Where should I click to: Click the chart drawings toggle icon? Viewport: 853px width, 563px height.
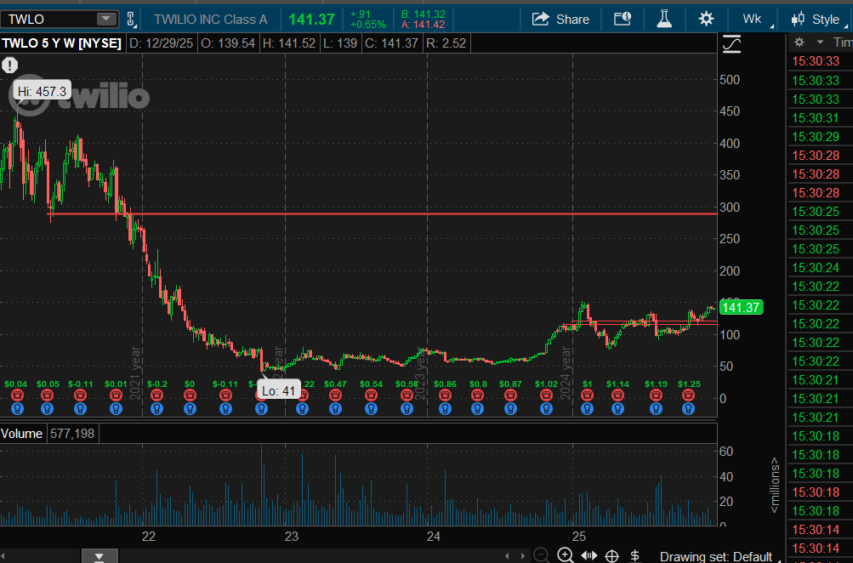point(731,44)
